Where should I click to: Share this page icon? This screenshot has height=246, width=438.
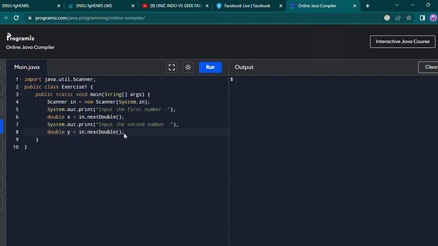pyautogui.click(x=398, y=18)
